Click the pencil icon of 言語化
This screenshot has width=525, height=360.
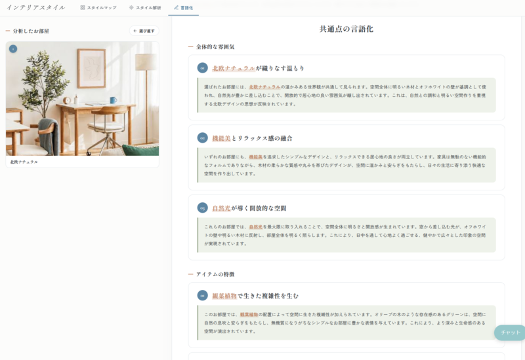pyautogui.click(x=176, y=7)
